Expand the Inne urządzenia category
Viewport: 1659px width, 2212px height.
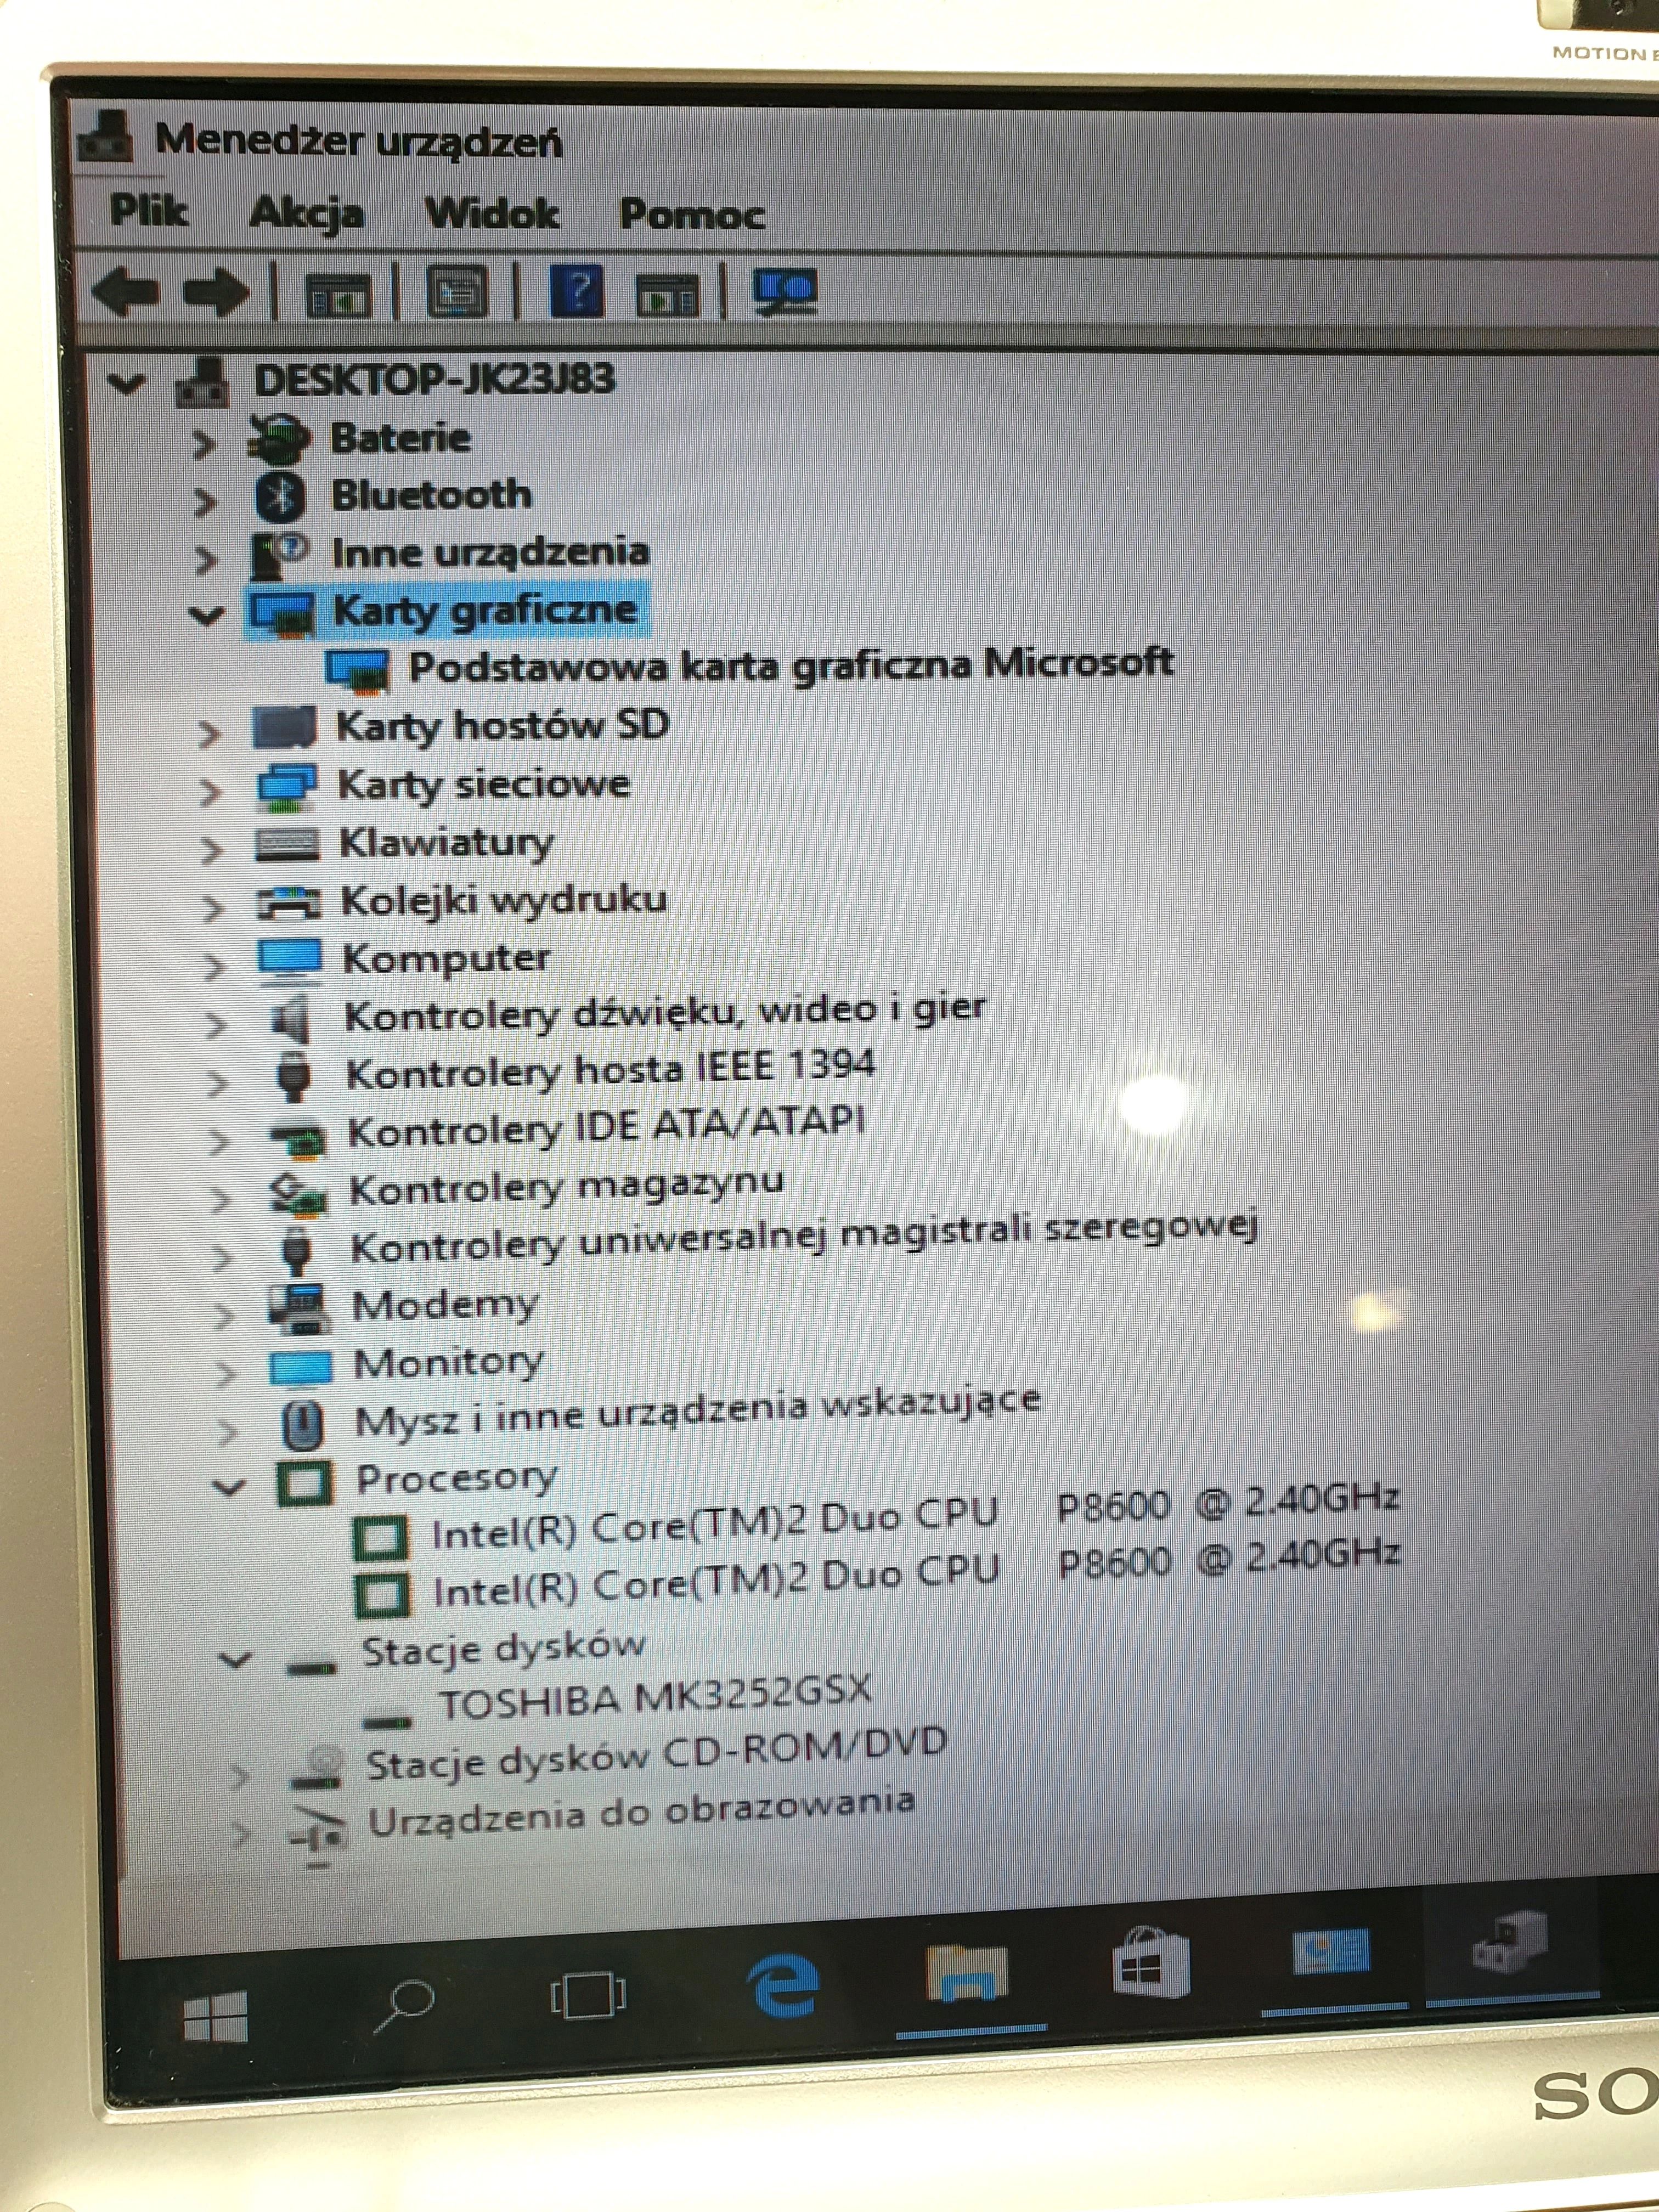(x=205, y=560)
